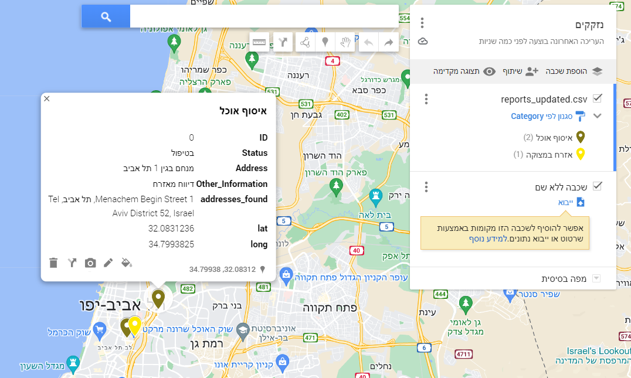Screen dimensions: 631x378
Task: Open the reports_updated.csv three-dot layer menu
Action: coord(426,99)
